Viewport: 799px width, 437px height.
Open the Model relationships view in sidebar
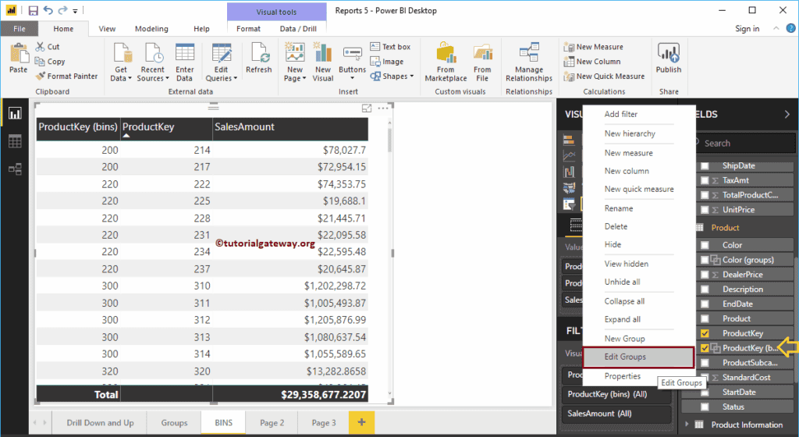tap(14, 169)
